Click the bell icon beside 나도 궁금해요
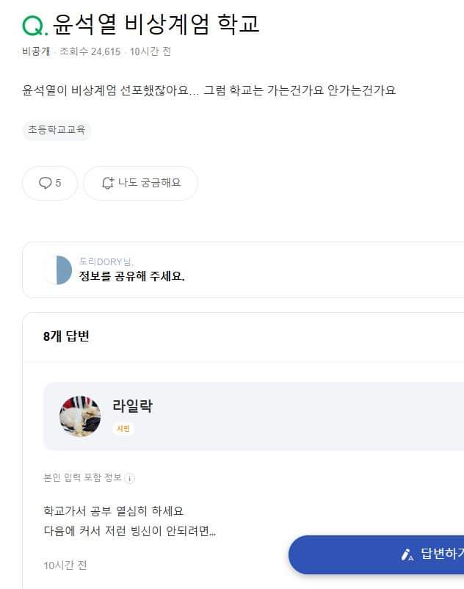Screen dimensions: 464x589 [x=108, y=183]
